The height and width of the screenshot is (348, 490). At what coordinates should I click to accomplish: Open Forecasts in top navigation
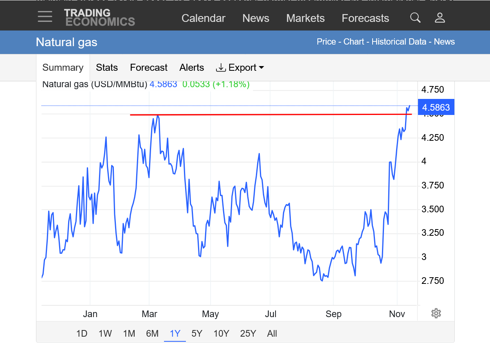click(365, 18)
